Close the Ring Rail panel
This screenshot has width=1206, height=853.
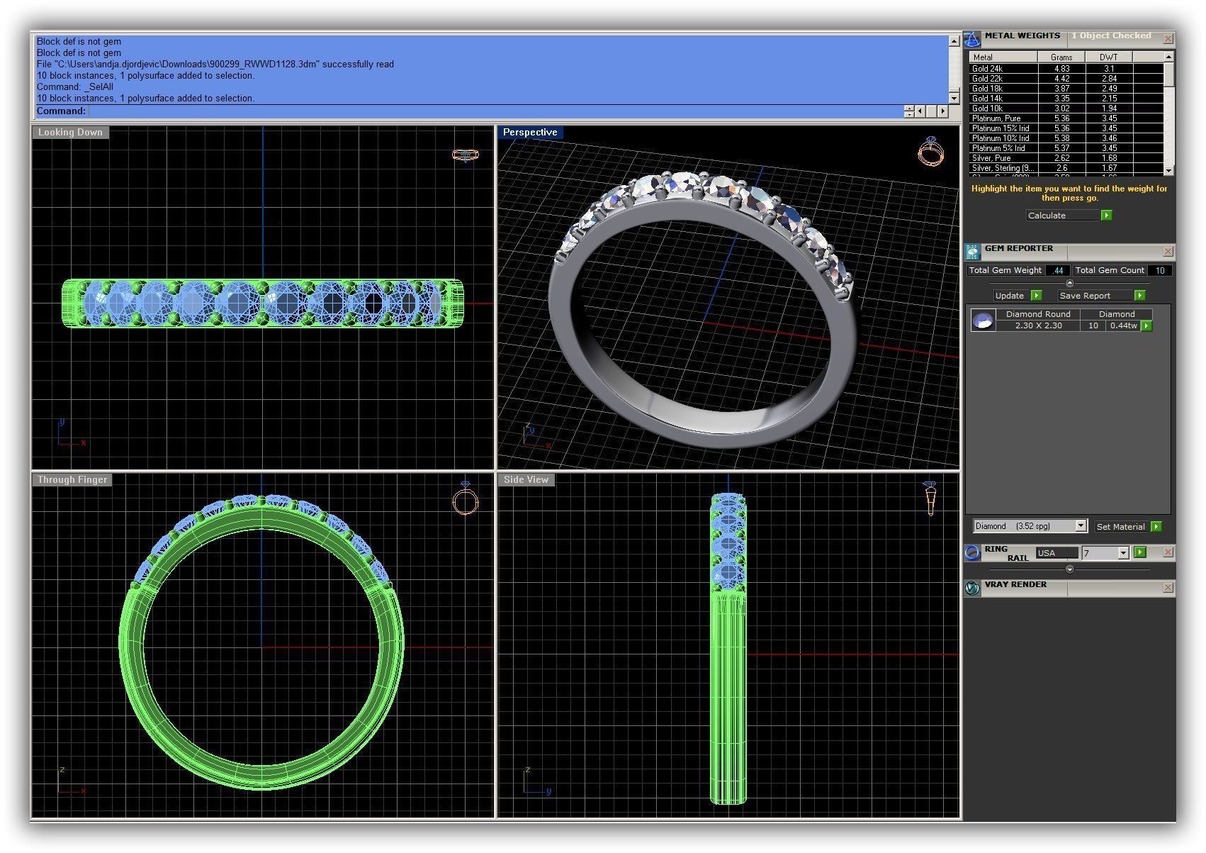point(1168,552)
